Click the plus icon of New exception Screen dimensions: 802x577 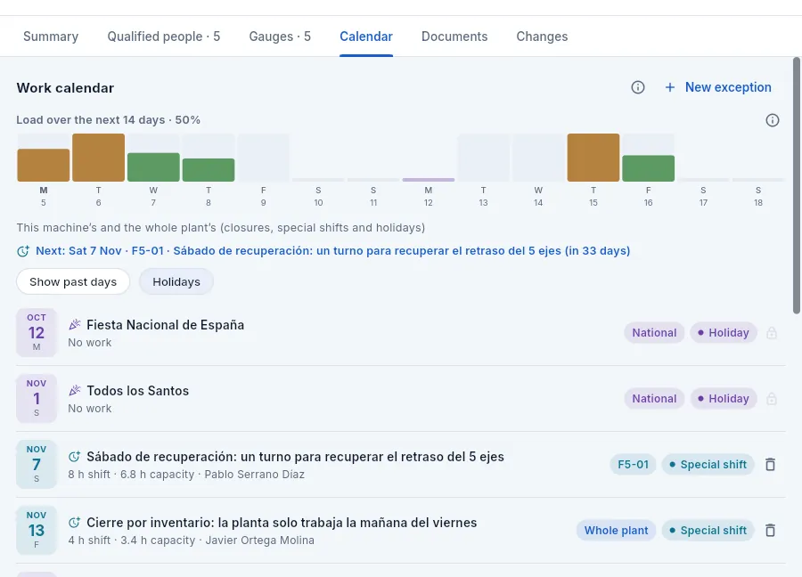tap(669, 87)
